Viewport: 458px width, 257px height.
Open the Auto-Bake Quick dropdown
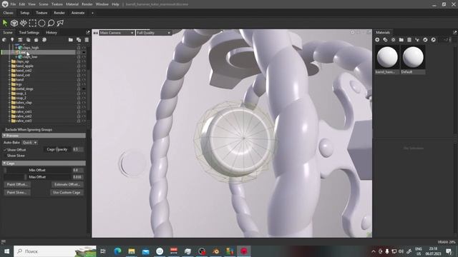pos(30,143)
